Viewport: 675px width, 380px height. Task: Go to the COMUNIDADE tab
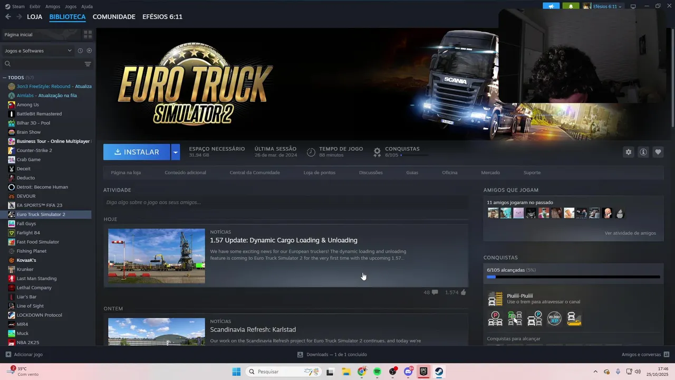(x=114, y=17)
